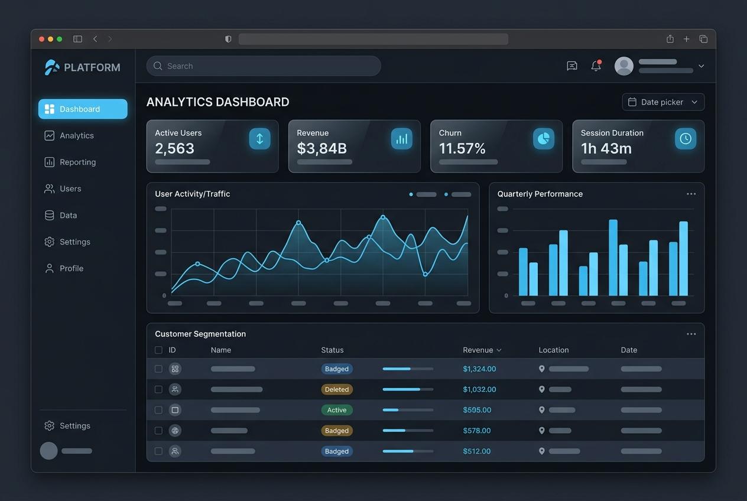Toggle the select-all checkbox in table header
The width and height of the screenshot is (747, 501).
coord(158,350)
